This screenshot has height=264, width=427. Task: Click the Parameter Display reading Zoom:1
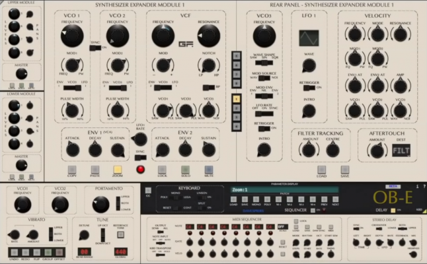pyautogui.click(x=285, y=190)
